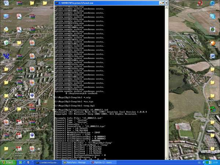Select the problem file desktop icon
The width and height of the screenshot is (220, 165).
coord(32,150)
